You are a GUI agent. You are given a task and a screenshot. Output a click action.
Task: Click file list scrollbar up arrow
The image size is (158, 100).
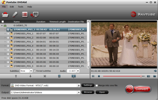click(x=88, y=21)
